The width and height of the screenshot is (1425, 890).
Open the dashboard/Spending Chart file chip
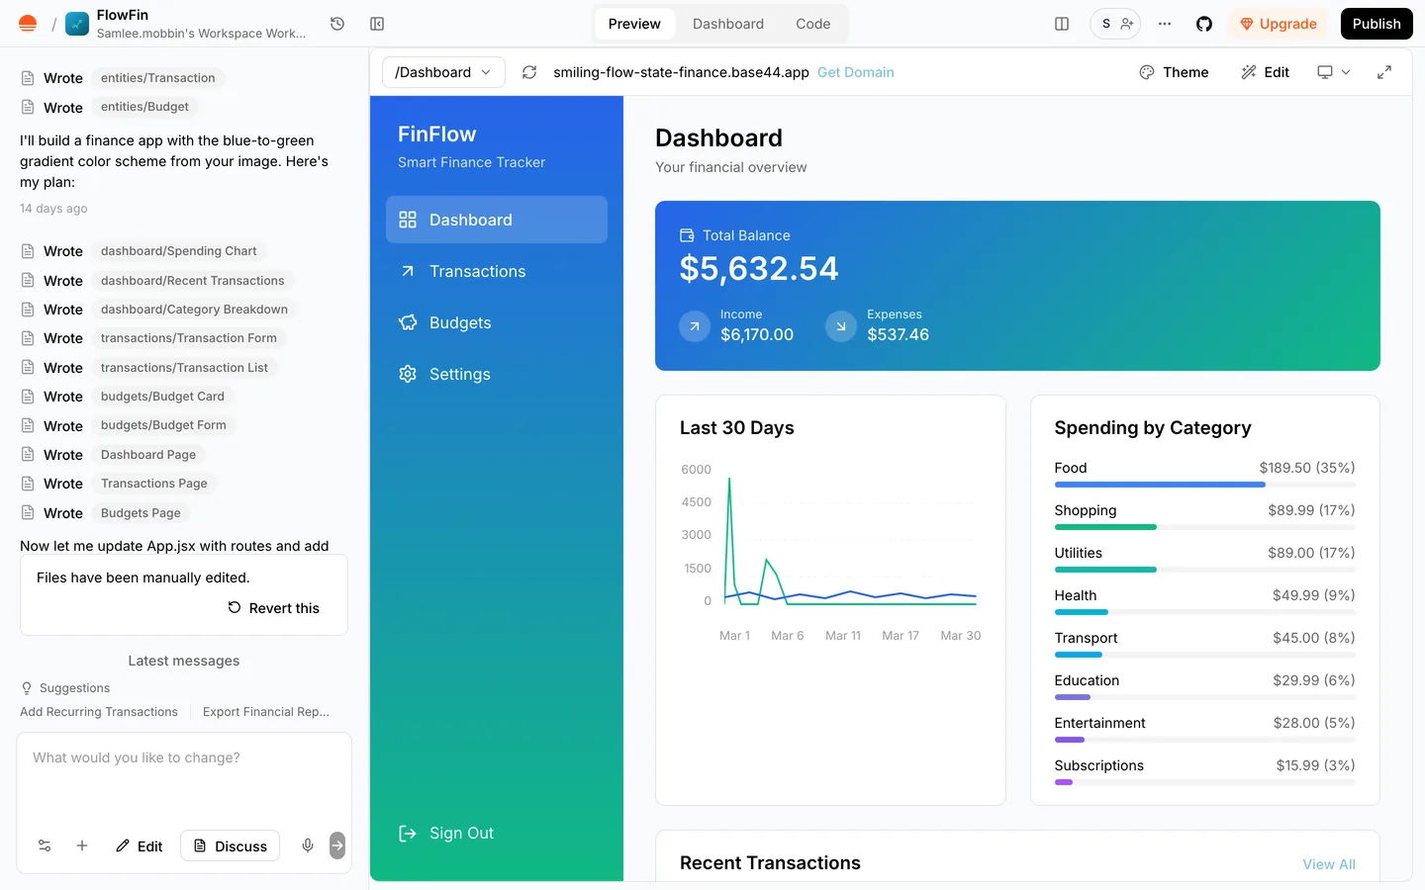[x=178, y=251]
